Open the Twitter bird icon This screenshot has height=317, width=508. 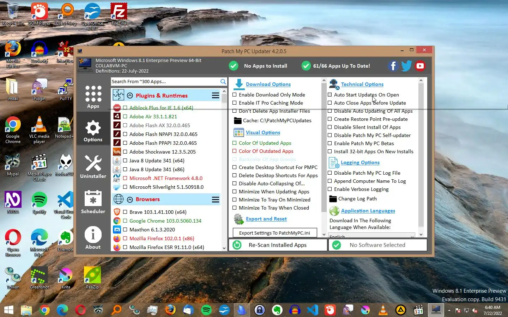click(406, 66)
